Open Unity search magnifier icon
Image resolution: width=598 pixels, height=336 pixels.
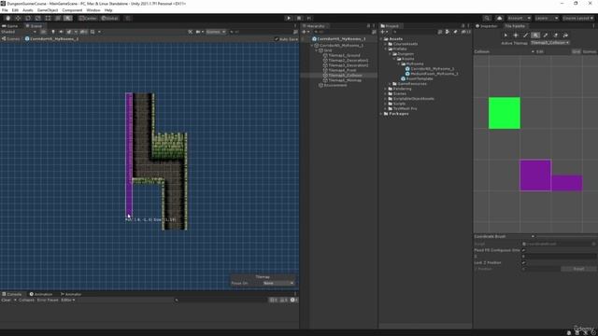coord(487,18)
